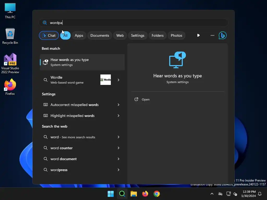Click the large narrator monitor icon in preview
Screen dimensions: 267x200
(177, 60)
